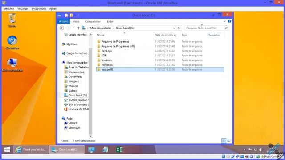Click breadcrumb arrow after Meu computador
This screenshot has height=160, width=285.
114,28
